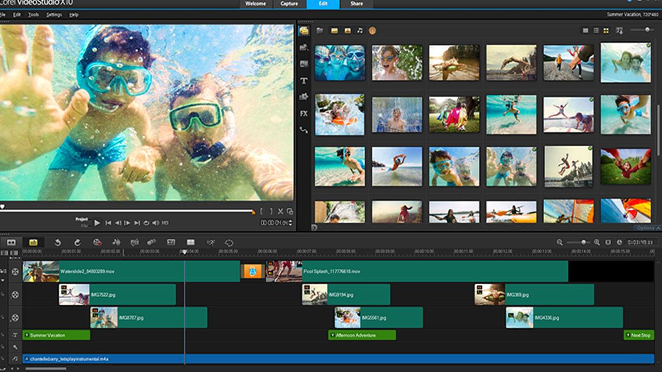Select the Afternoon Adventure title clip
This screenshot has width=662, height=372.
(x=362, y=335)
